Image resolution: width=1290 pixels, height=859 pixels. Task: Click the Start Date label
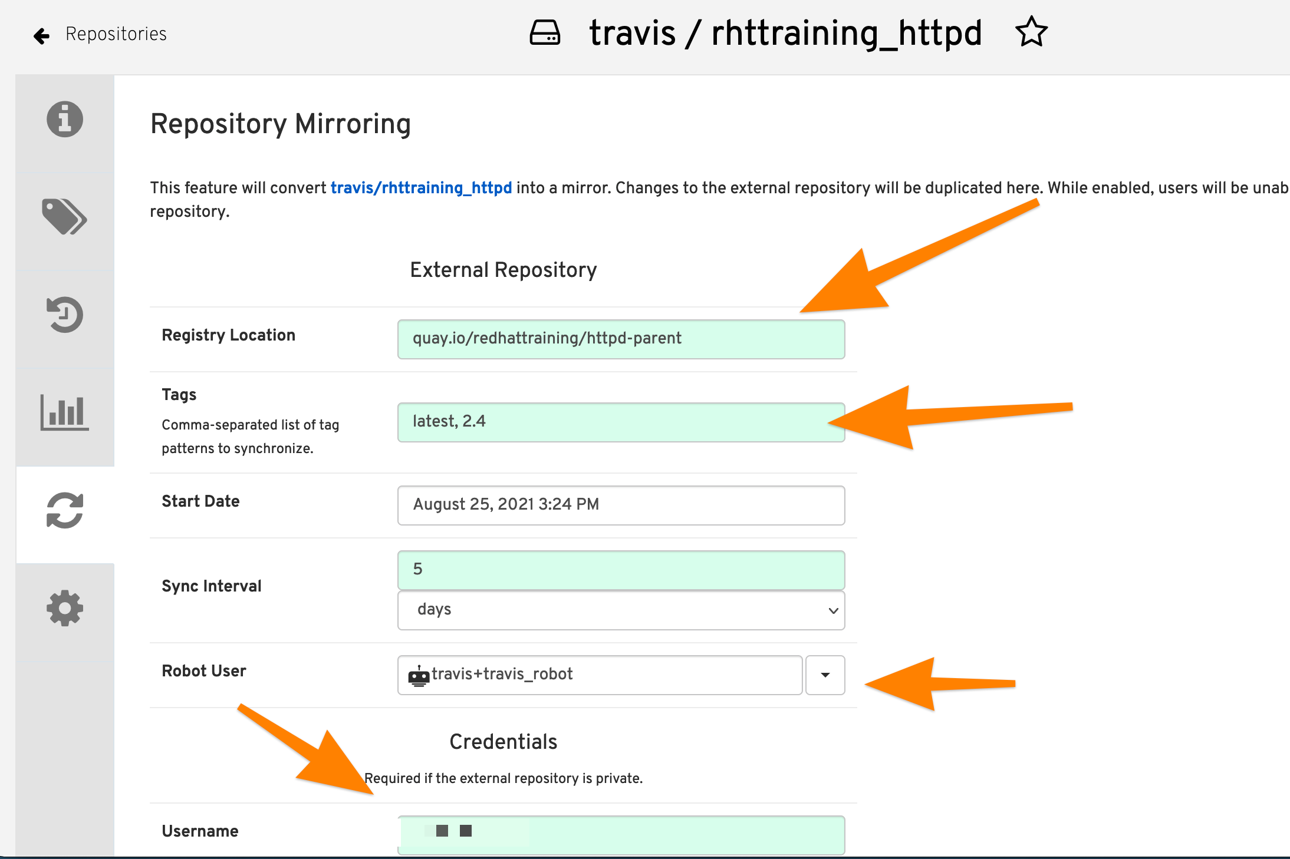[x=200, y=501]
